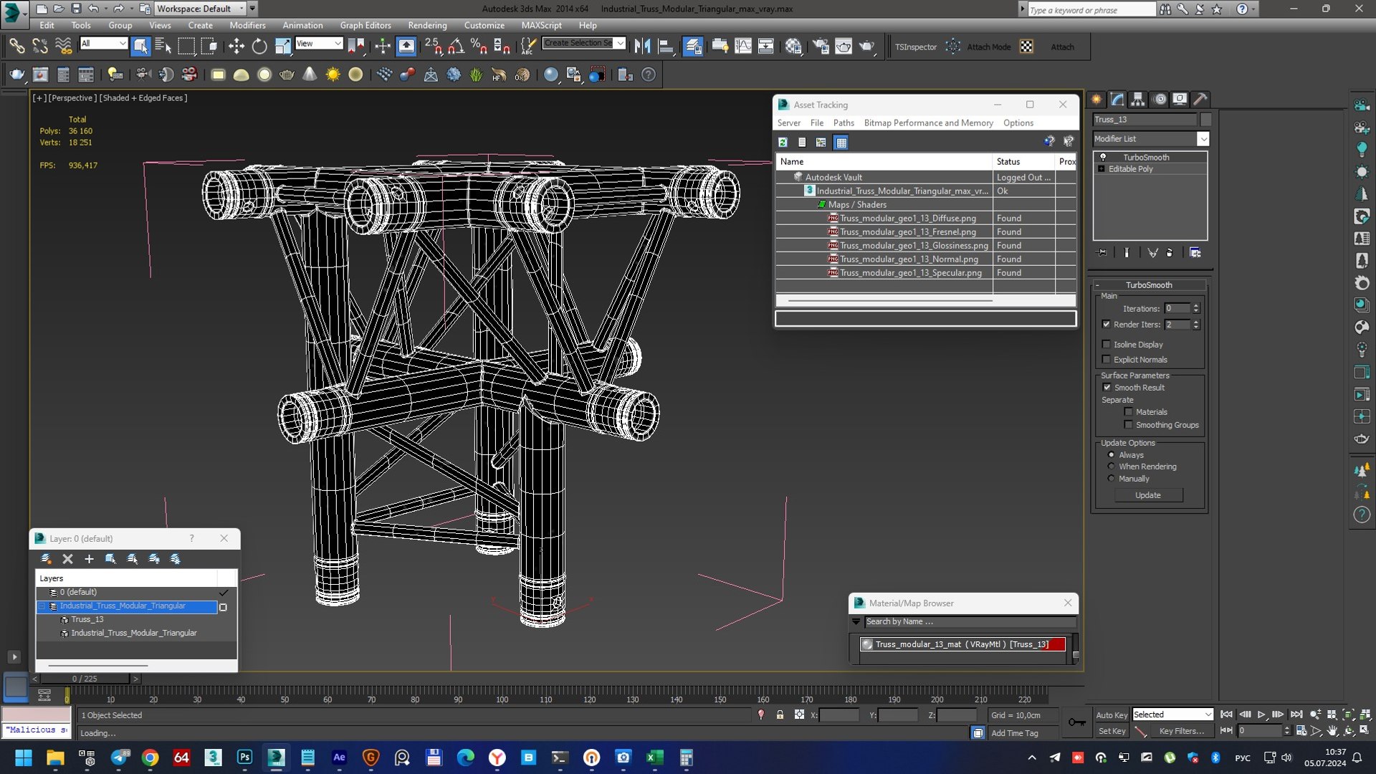Toggle the 2.5D Snaps icon
Screen dimensions: 1376x774
tap(433, 47)
